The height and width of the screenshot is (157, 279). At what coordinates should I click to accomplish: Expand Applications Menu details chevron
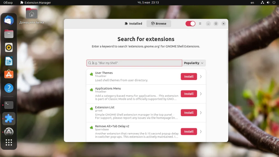point(201,94)
